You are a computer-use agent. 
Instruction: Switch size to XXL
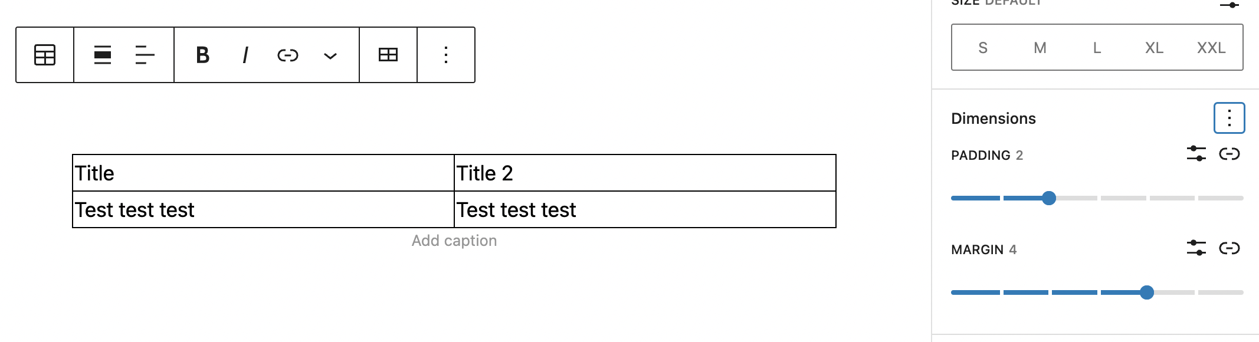(1210, 47)
